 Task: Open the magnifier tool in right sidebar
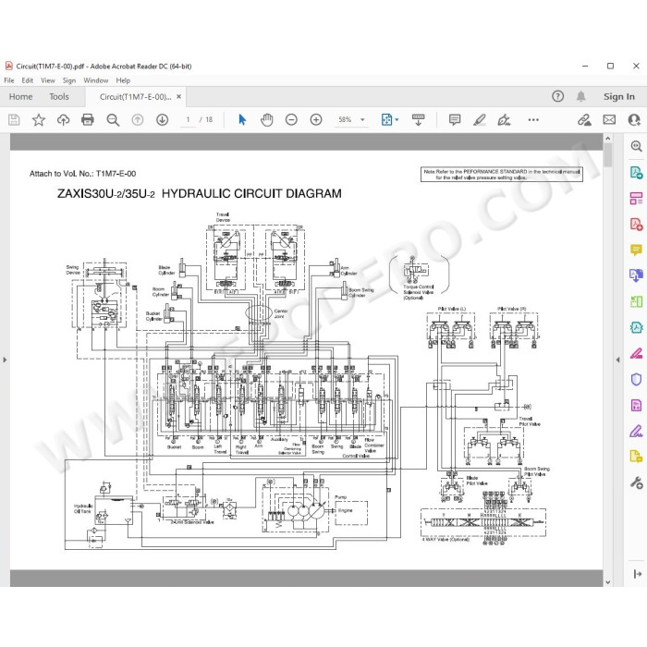pos(636,146)
